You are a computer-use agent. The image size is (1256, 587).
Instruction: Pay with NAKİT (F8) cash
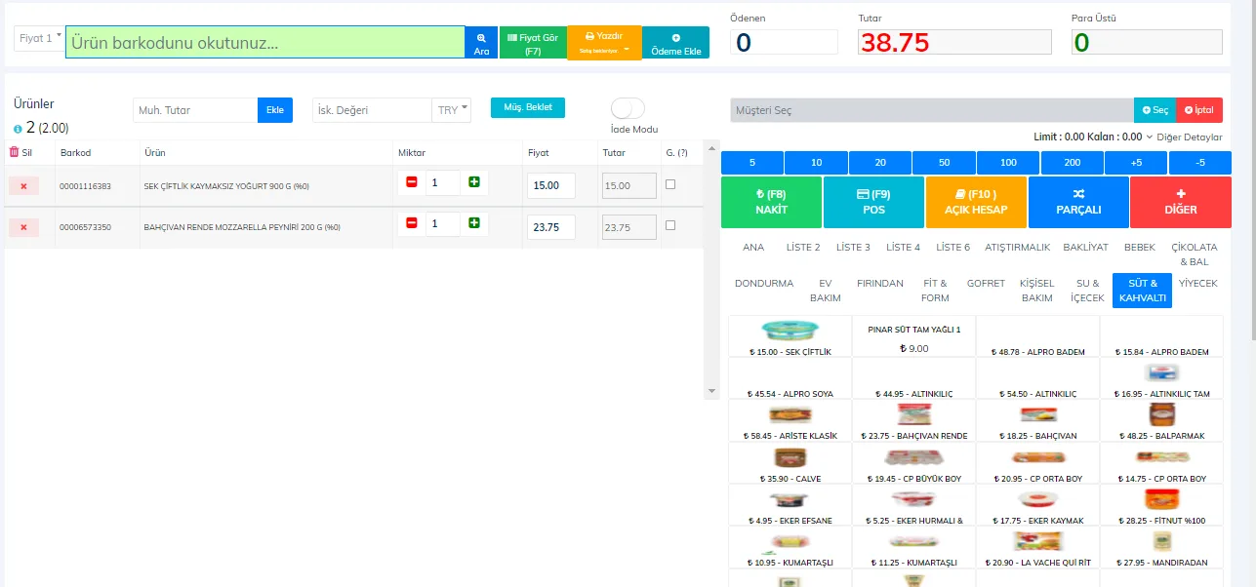(x=771, y=202)
